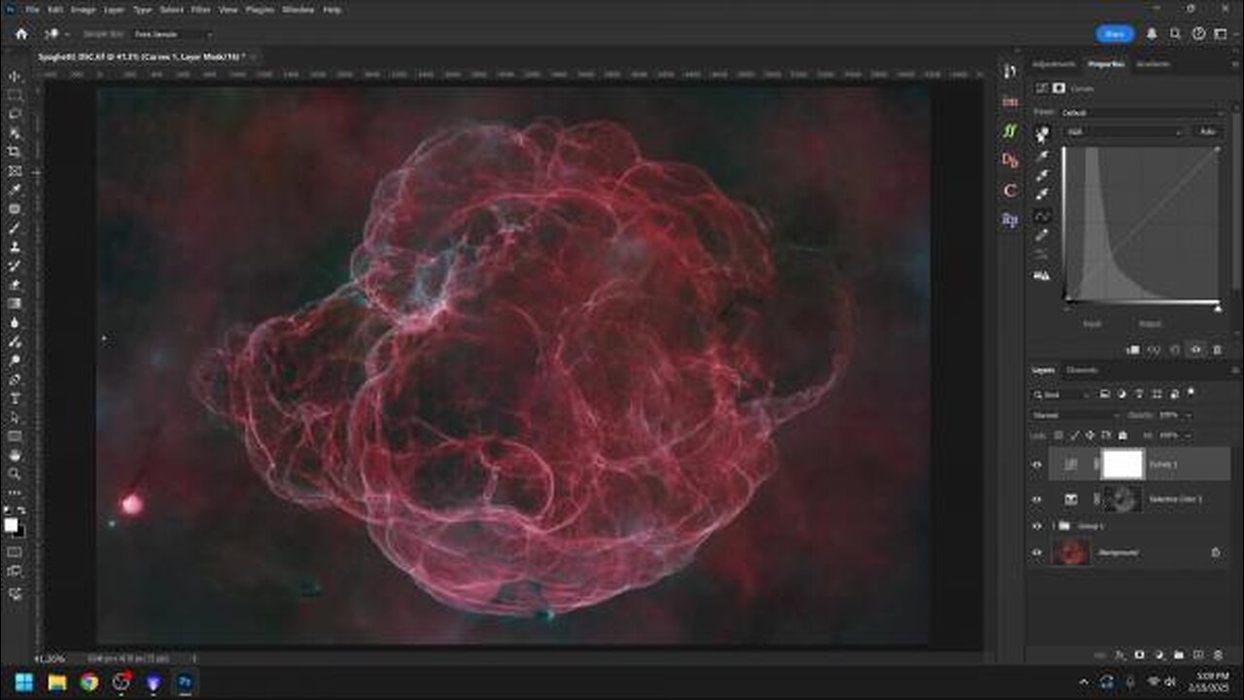Open search icon in top bar
The width and height of the screenshot is (1244, 700).
[1175, 34]
